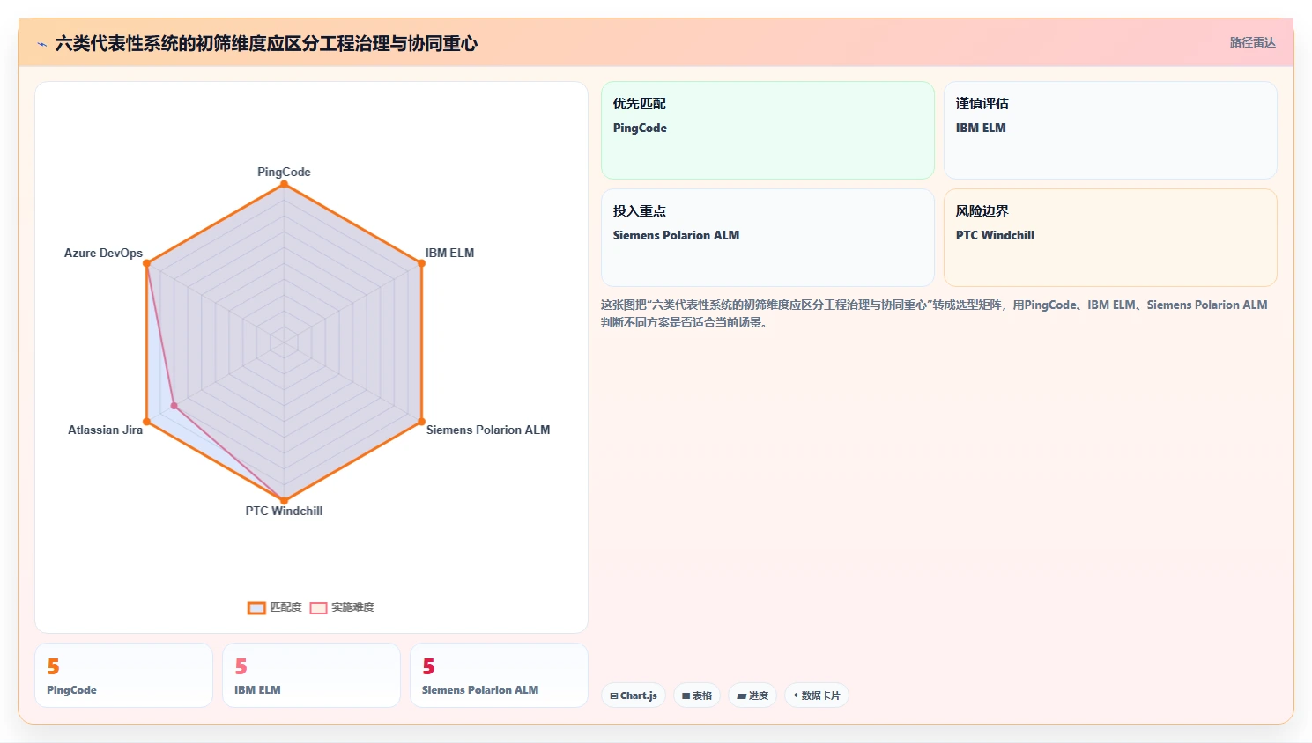Image resolution: width=1312 pixels, height=743 pixels.
Task: Select the 进度 tag chip
Action: [752, 695]
